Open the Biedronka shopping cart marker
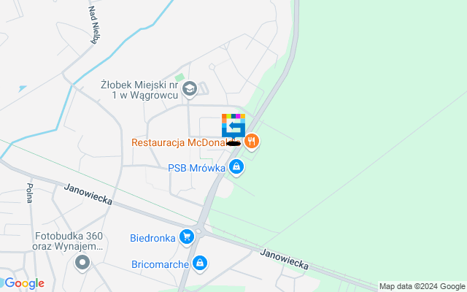 187,237
